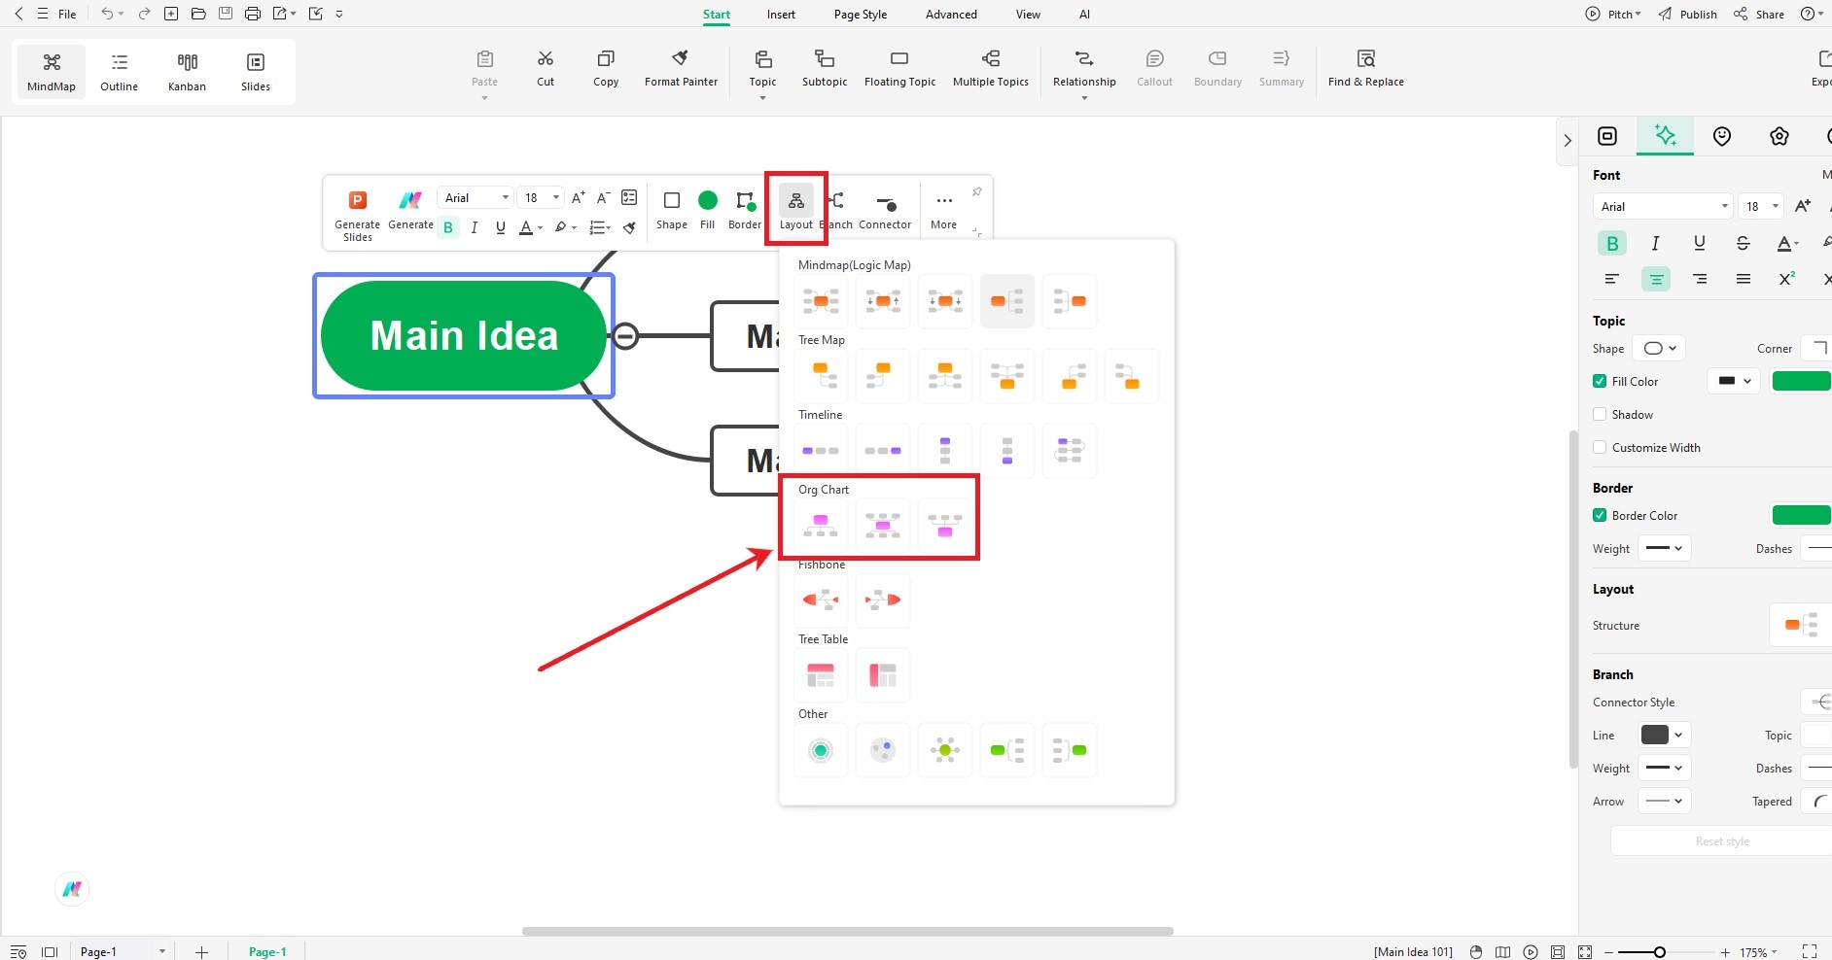Select the first Tree Map layout

point(821,376)
